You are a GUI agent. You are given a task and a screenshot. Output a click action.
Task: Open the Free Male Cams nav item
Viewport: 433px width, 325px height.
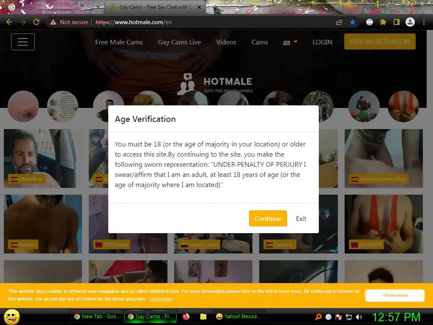point(119,42)
